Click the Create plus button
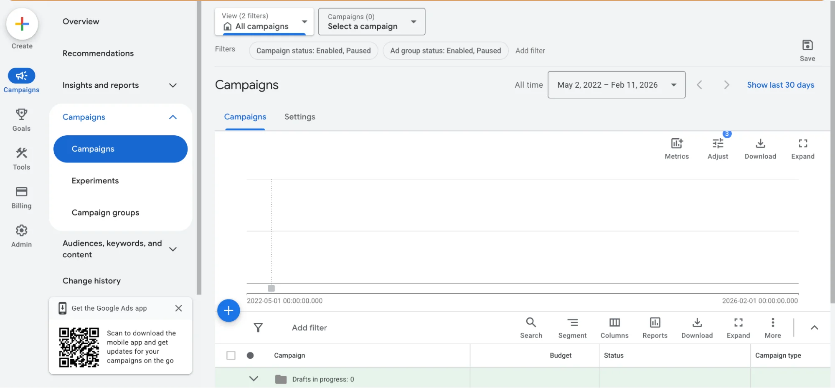 [x=22, y=24]
